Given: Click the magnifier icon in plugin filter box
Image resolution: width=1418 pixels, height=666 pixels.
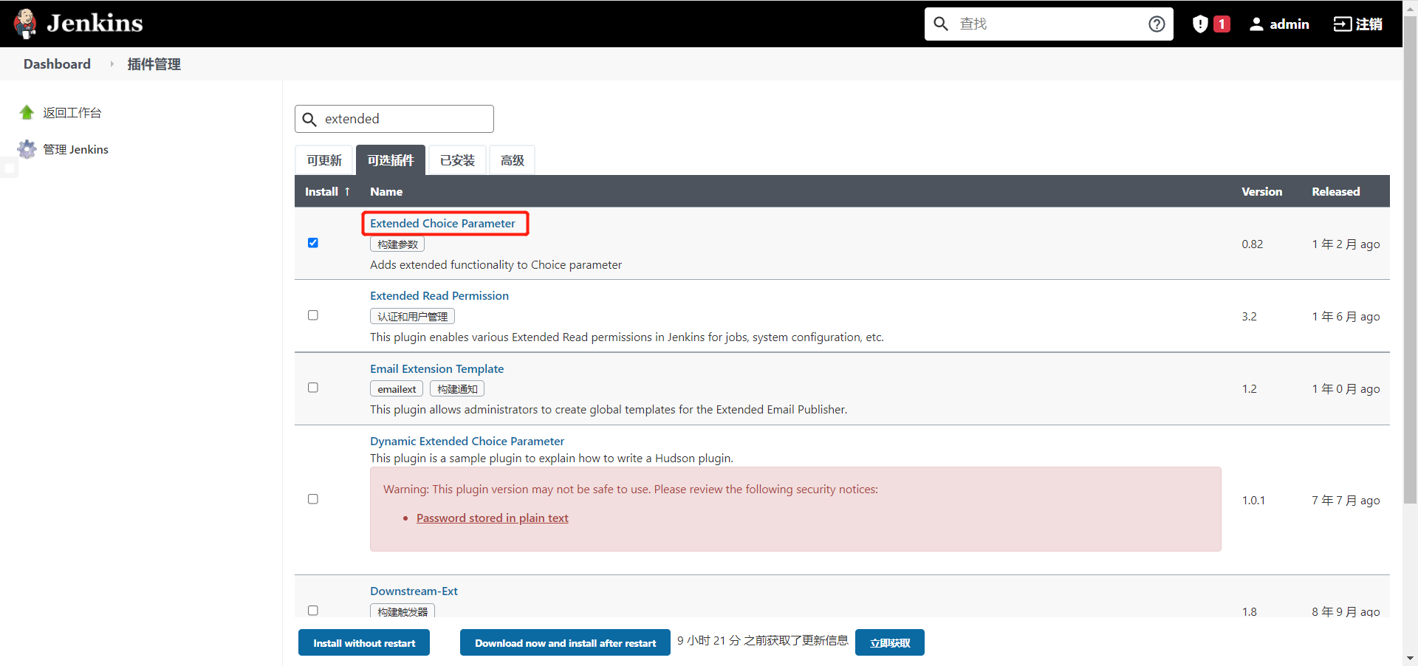Looking at the screenshot, I should [309, 119].
